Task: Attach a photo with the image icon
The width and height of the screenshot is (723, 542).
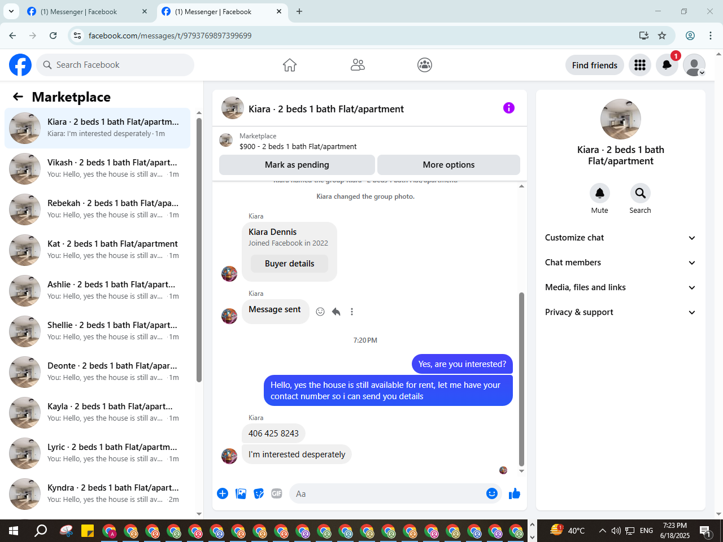Action: (x=241, y=493)
